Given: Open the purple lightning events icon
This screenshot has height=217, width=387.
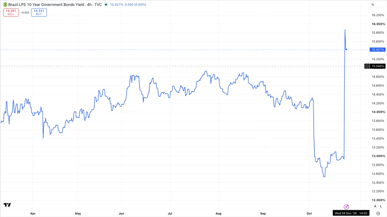Looking at the screenshot, I should pyautogui.click(x=346, y=207).
